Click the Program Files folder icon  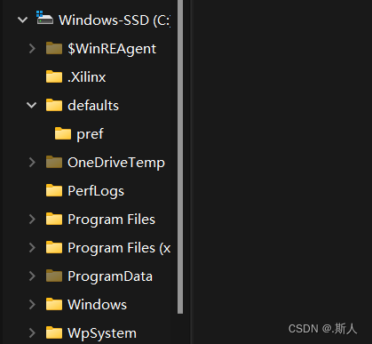click(54, 219)
